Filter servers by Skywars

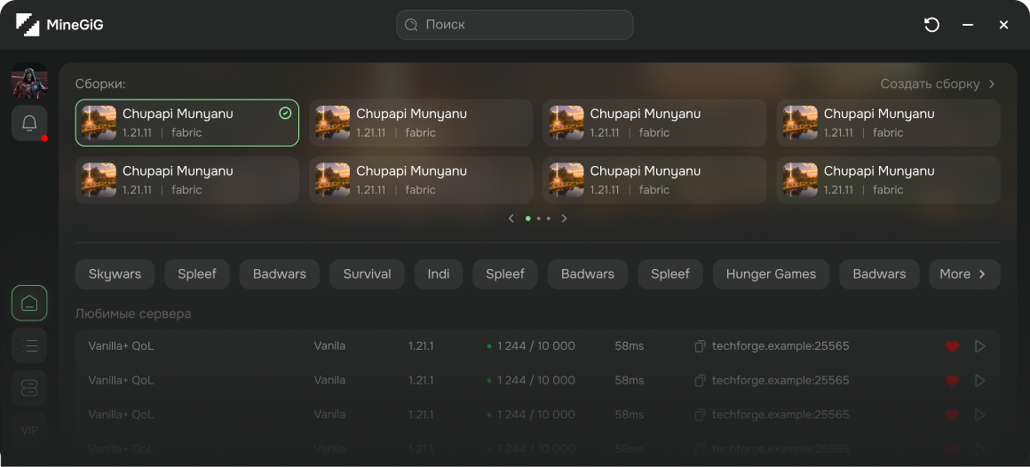coord(115,273)
